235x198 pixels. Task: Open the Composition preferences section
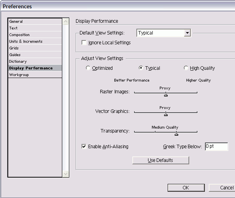(20, 35)
